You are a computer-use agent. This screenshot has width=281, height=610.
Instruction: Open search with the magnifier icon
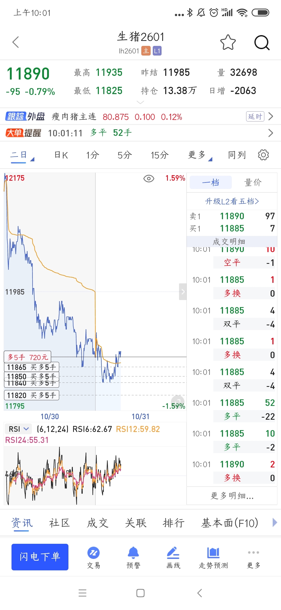(x=262, y=42)
